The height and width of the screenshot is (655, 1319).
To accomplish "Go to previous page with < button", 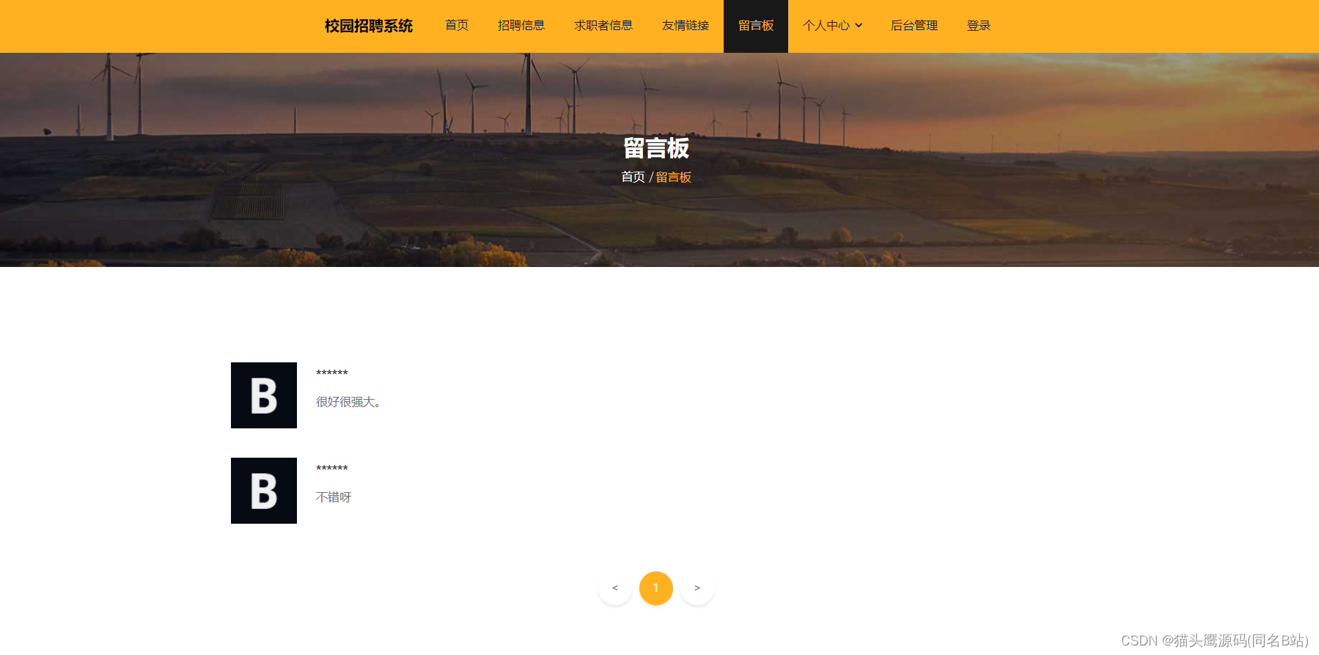I will tap(615, 588).
